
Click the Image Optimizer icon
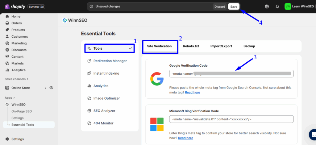coord(89,98)
